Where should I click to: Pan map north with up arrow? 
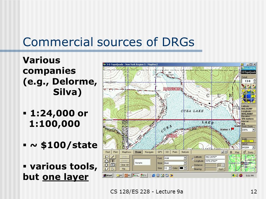249,91
